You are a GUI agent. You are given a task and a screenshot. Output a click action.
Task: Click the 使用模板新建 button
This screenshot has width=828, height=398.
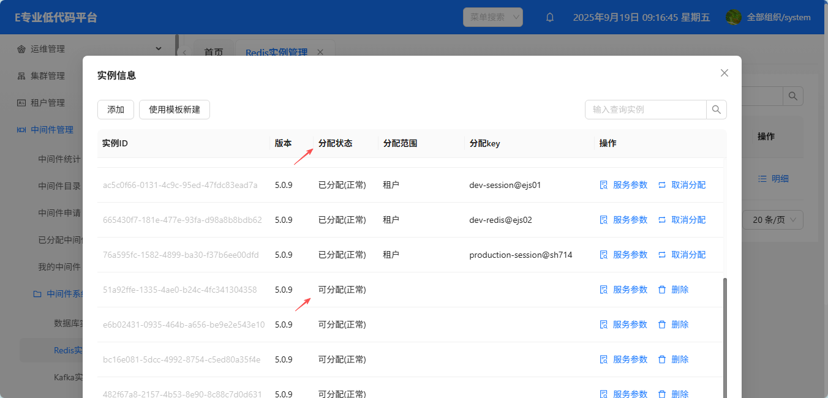pos(175,110)
